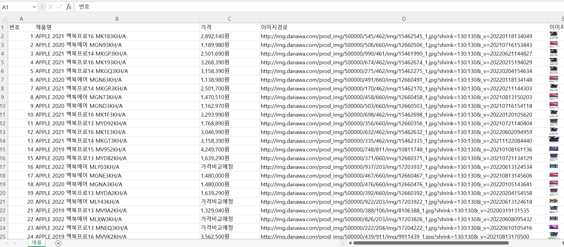Viewport: 564px width, 247px height.
Task: Click number cell 10 in column A
Action: [21, 115]
